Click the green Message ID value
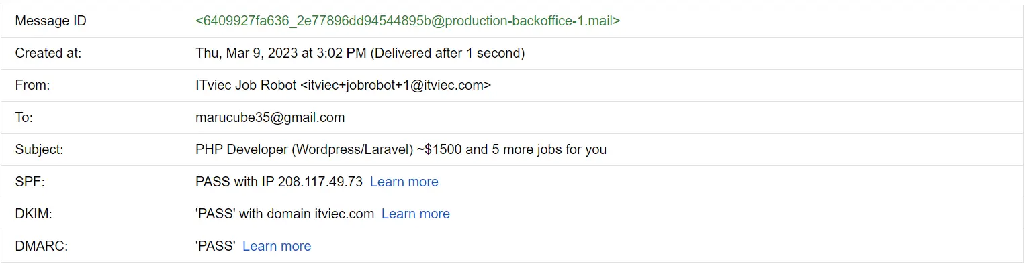The width and height of the screenshot is (1025, 268). (x=407, y=21)
